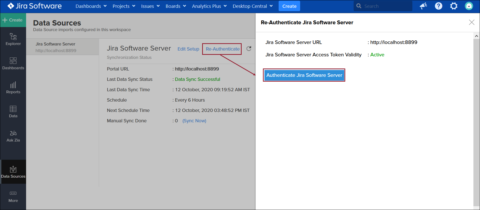Open the user profile avatar

469,6
